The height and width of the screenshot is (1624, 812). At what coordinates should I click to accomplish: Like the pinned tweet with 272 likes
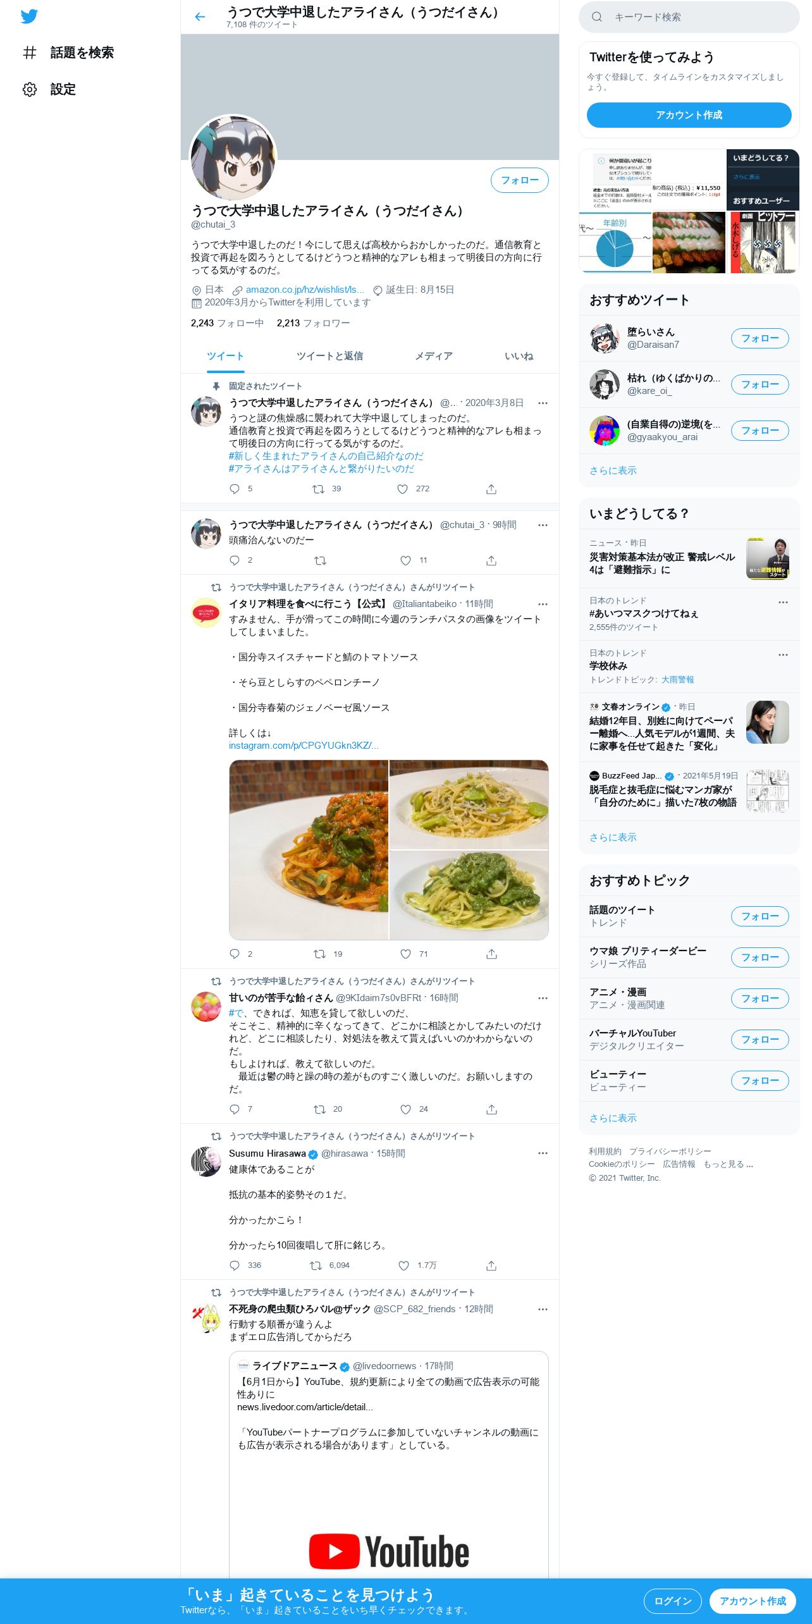tap(402, 489)
